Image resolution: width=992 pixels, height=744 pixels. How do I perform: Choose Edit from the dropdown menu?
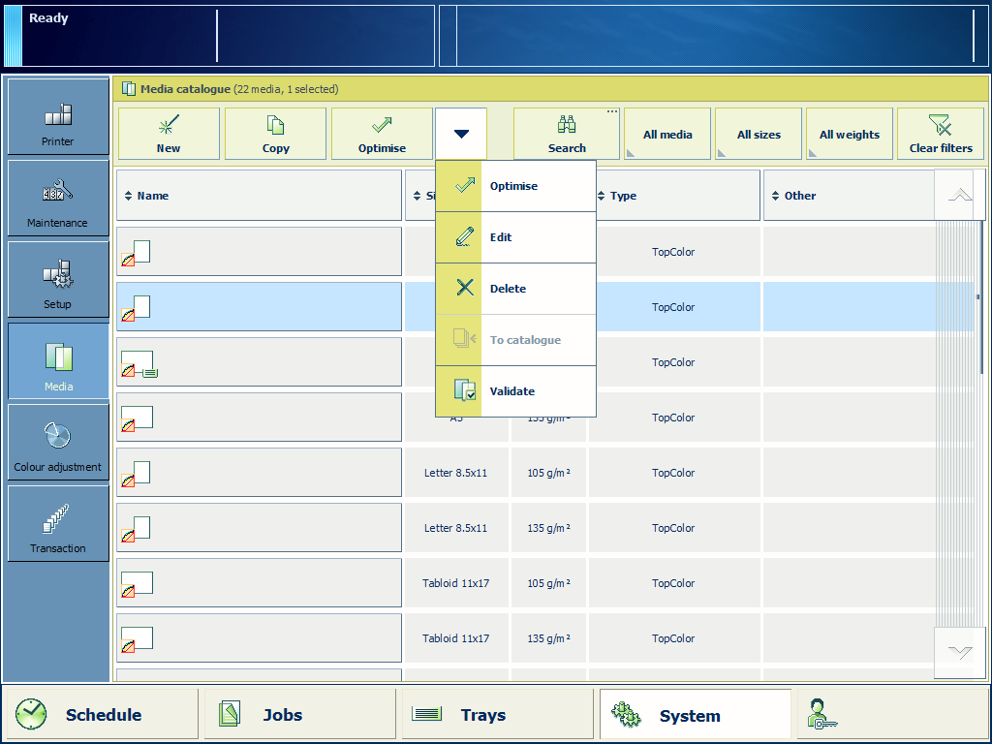click(x=515, y=237)
